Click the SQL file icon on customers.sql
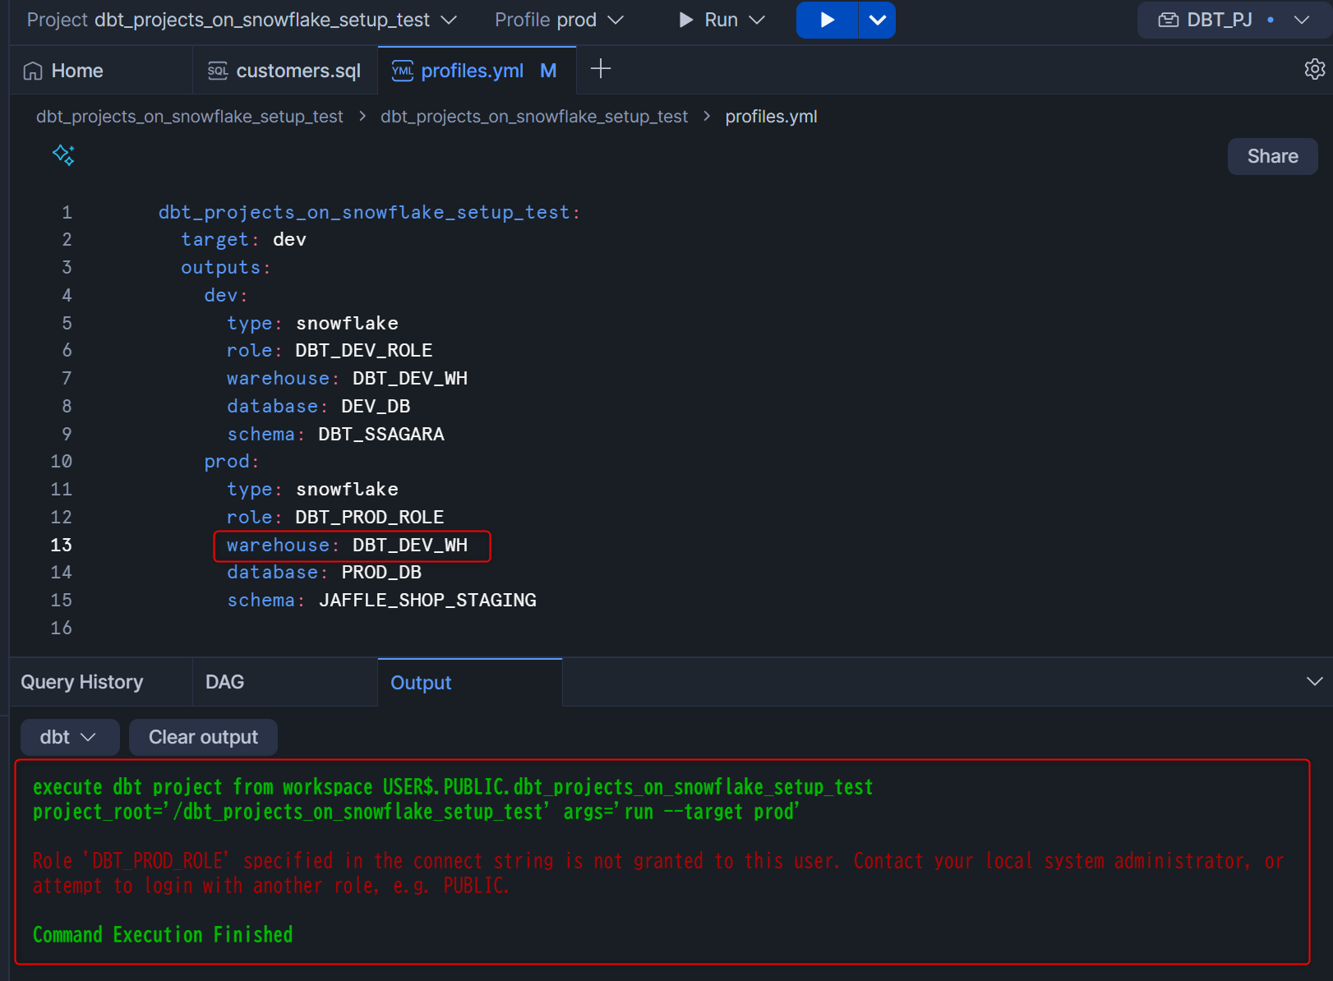 coord(218,71)
